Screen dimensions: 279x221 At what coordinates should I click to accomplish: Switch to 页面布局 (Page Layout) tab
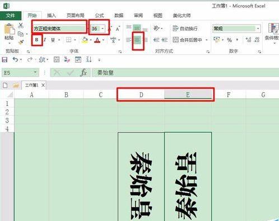[75, 16]
